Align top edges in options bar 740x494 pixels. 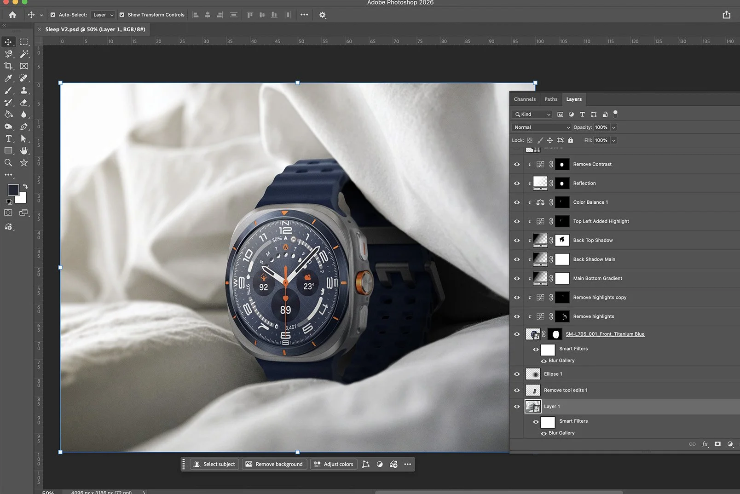pos(250,15)
